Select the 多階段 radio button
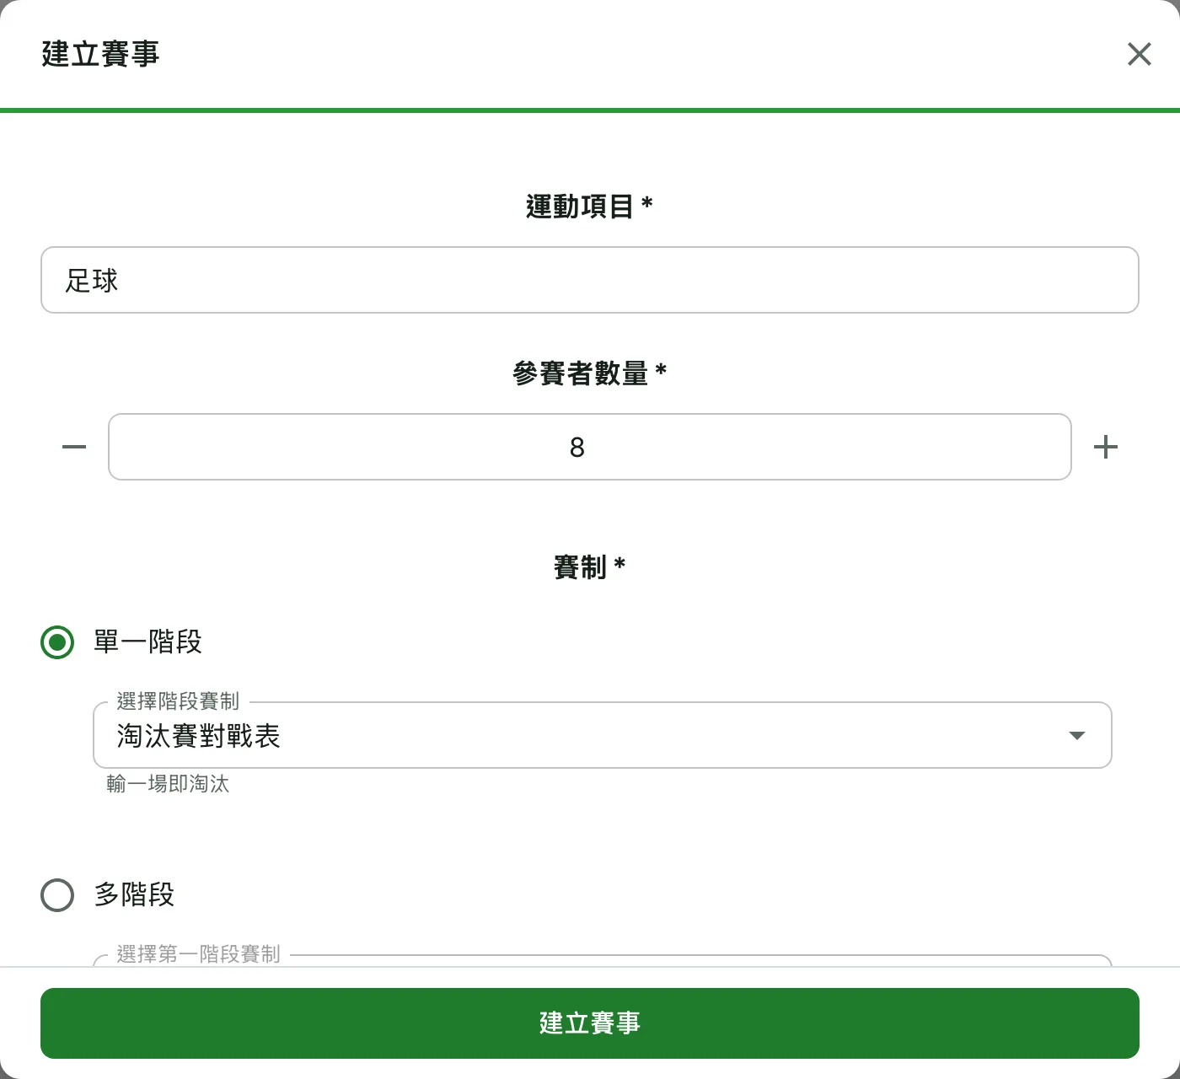This screenshot has height=1079, width=1180. coord(57,895)
